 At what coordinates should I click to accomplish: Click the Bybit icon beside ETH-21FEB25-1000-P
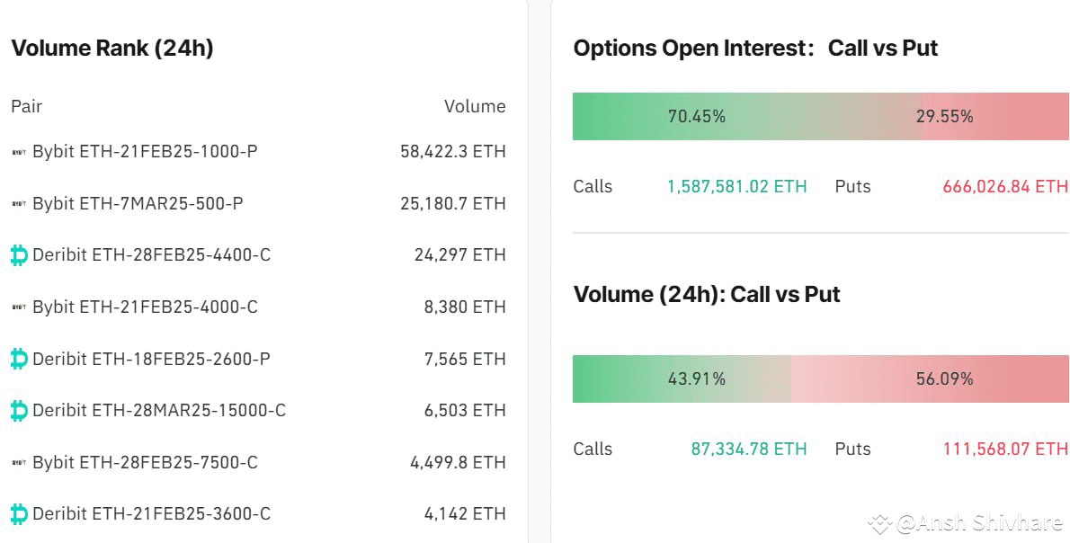tap(18, 151)
